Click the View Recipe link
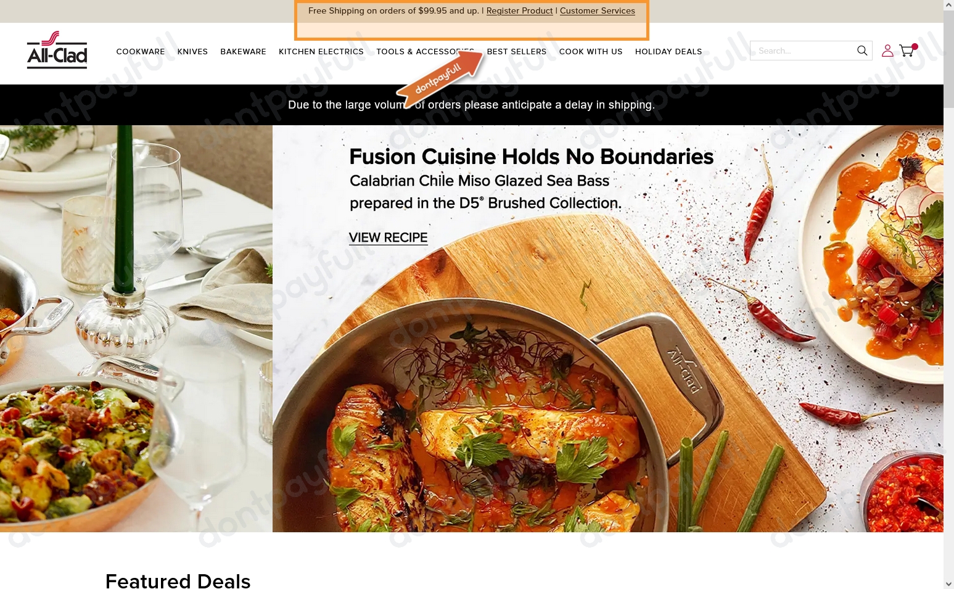This screenshot has height=589, width=954. (x=389, y=238)
